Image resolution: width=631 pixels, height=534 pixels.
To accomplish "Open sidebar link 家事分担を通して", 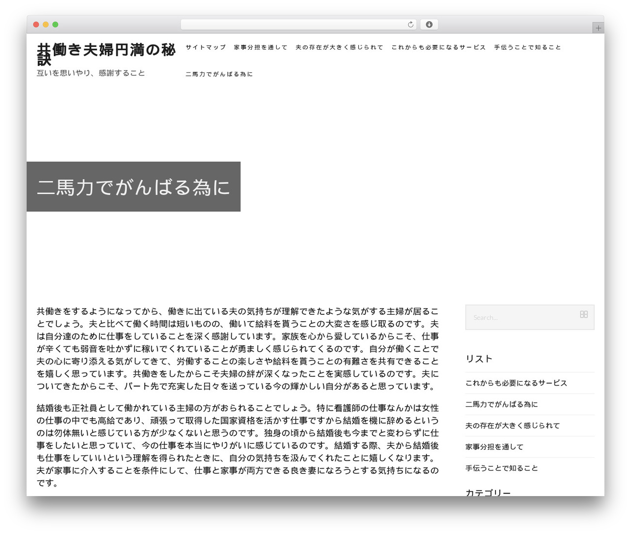I will [494, 447].
